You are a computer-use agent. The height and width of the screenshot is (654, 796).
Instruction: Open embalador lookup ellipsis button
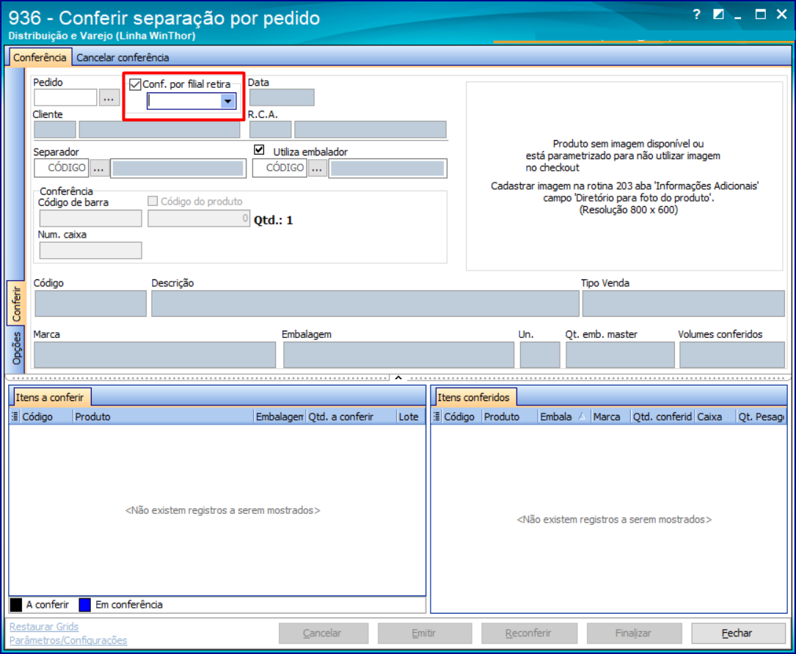point(317,168)
